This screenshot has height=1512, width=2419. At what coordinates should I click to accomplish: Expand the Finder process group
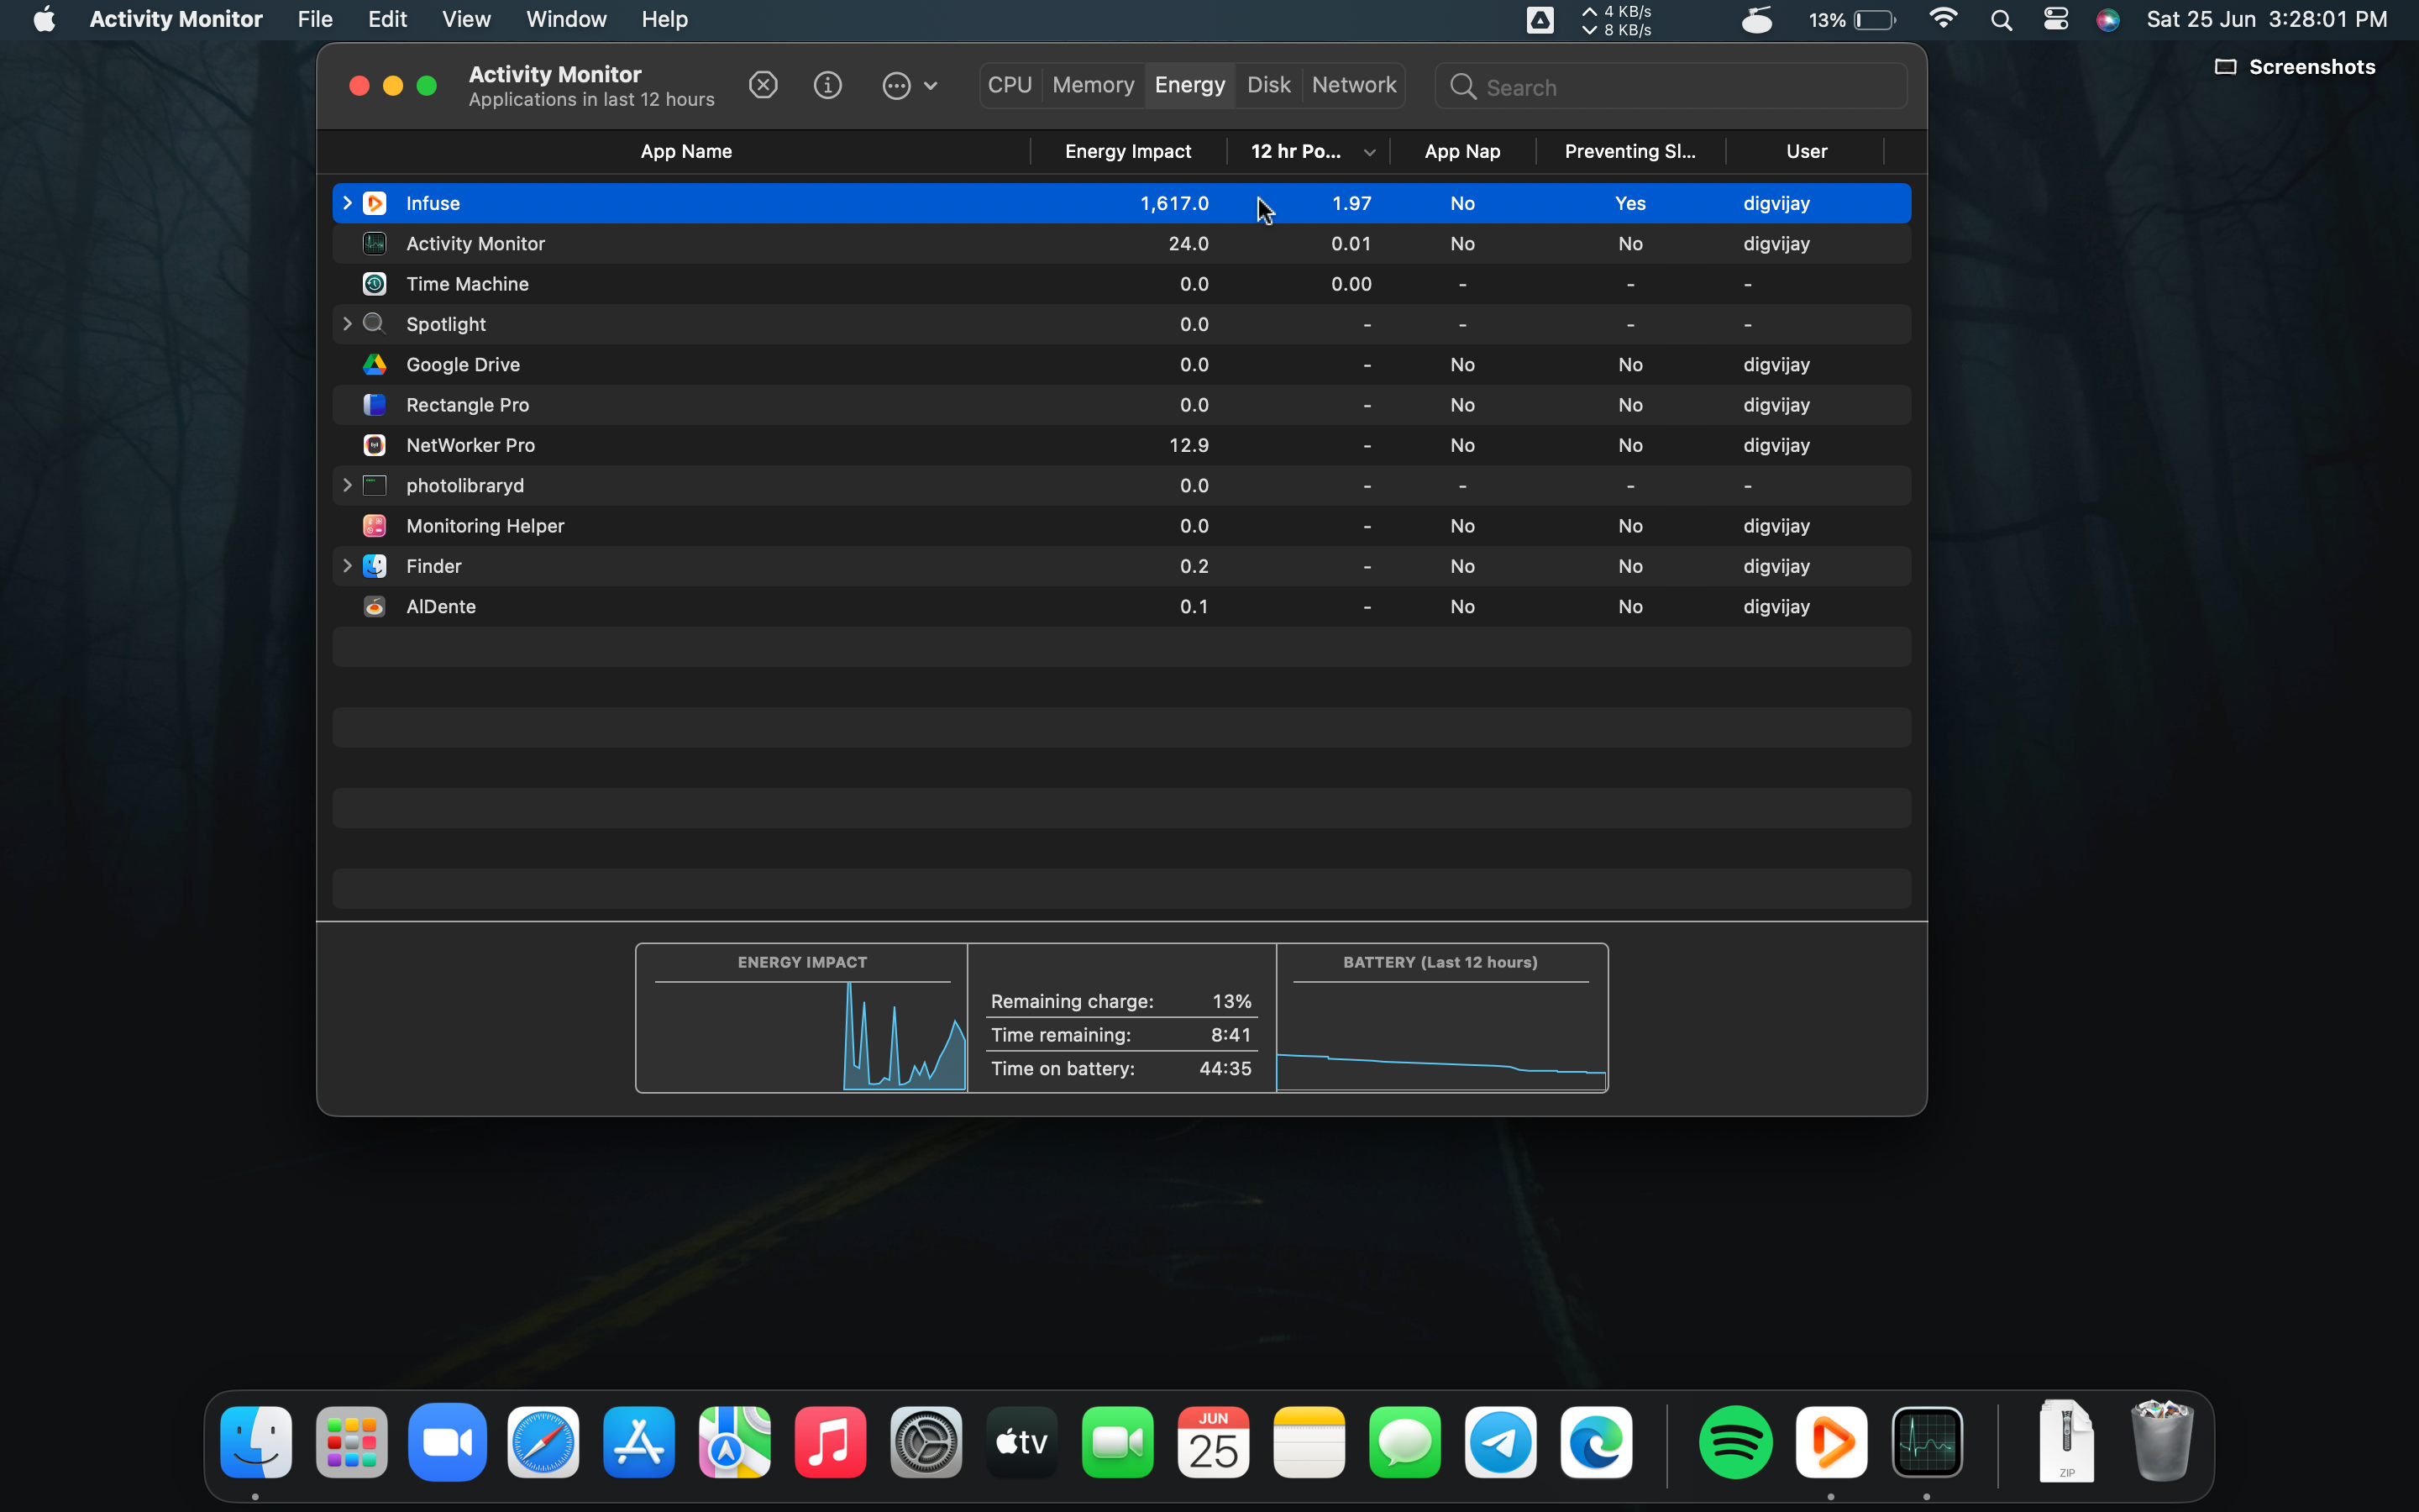pyautogui.click(x=347, y=566)
